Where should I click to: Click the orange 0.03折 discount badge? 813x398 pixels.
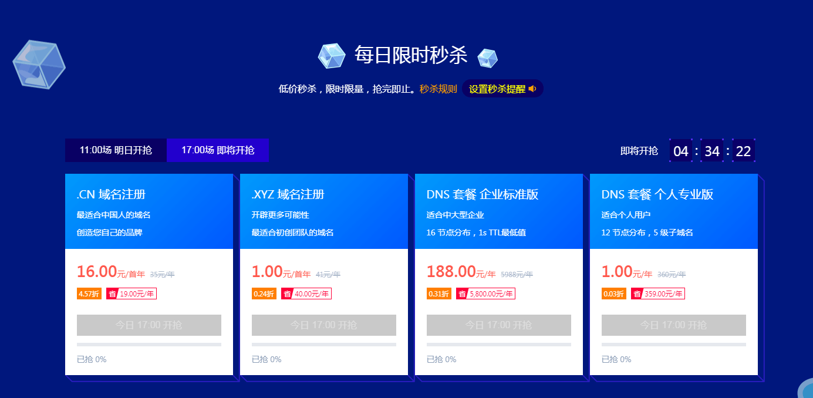pyautogui.click(x=613, y=294)
